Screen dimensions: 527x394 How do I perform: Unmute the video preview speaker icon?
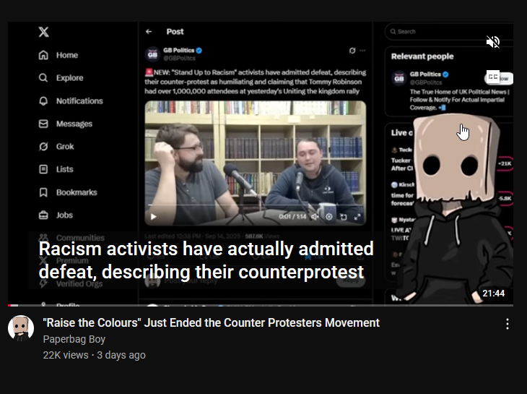[x=493, y=42]
